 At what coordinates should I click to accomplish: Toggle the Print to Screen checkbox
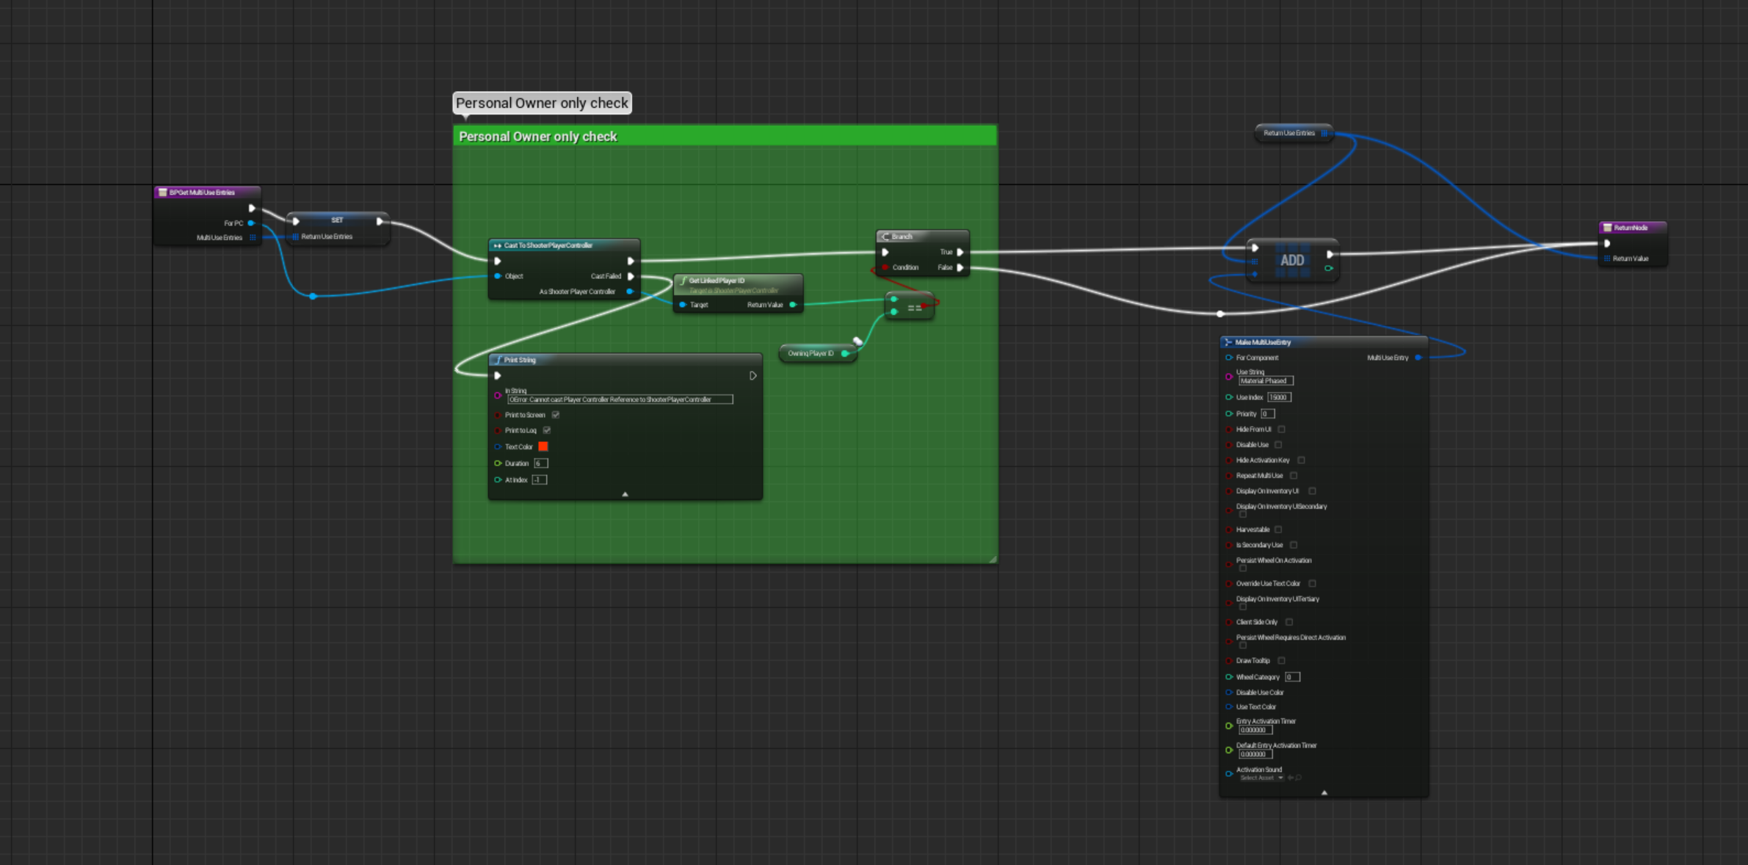tap(556, 415)
